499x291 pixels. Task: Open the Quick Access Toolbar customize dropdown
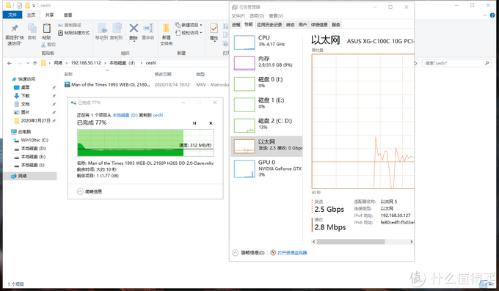click(34, 5)
